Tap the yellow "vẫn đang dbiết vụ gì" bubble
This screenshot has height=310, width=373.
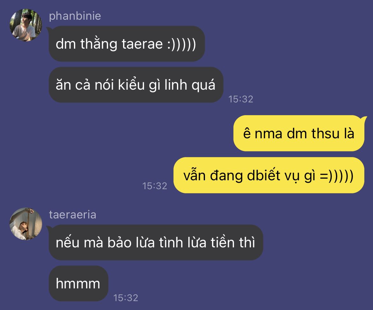point(268,175)
